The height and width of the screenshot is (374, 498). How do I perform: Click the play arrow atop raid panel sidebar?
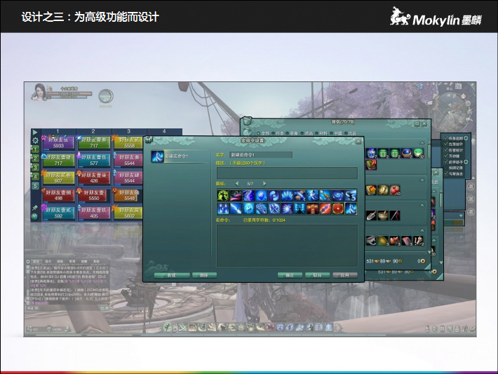(34, 132)
